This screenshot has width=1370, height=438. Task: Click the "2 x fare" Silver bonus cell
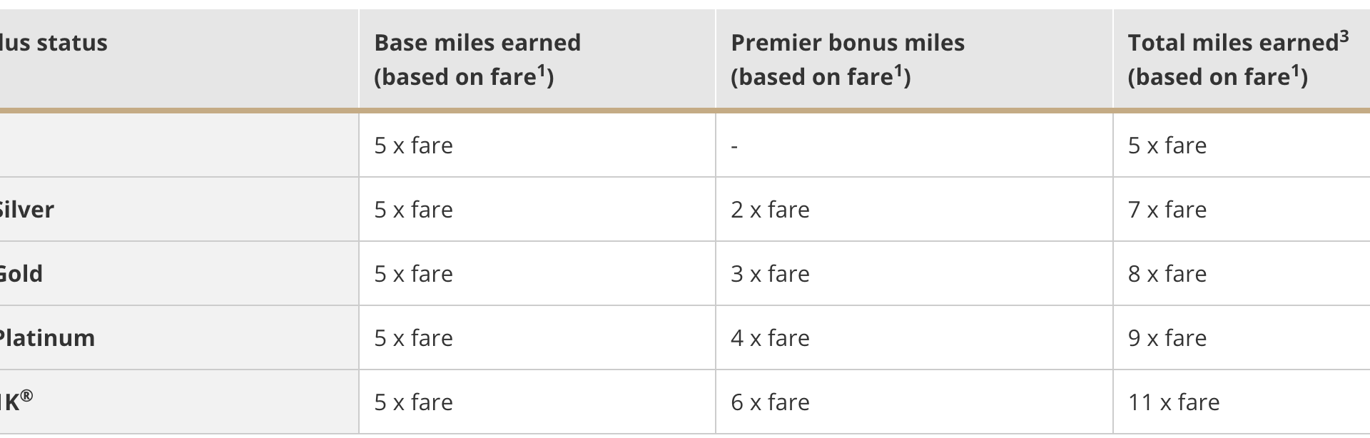tap(770, 210)
